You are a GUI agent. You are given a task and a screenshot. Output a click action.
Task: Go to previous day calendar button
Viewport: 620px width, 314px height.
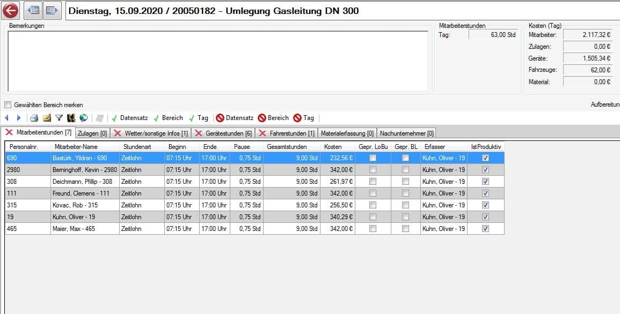[33, 10]
